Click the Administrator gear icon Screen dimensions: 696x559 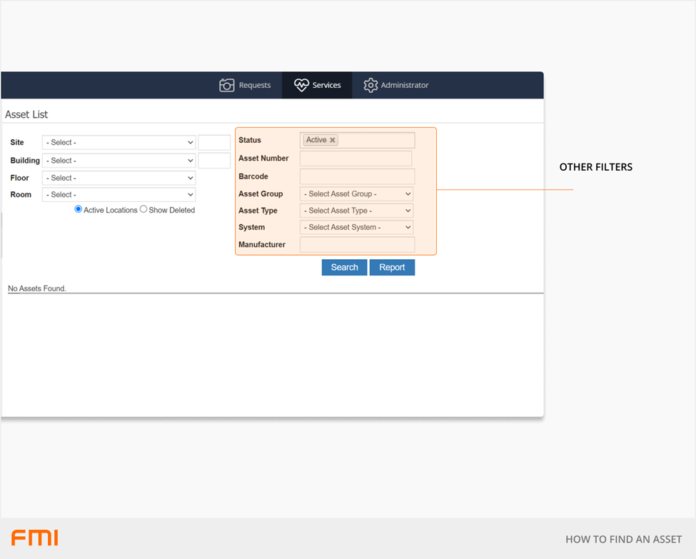tap(370, 85)
